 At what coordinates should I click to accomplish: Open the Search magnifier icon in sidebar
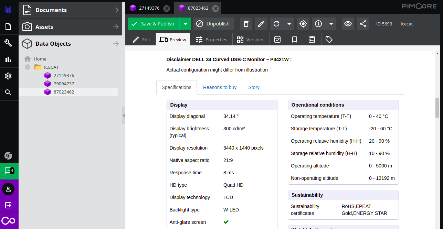click(8, 92)
